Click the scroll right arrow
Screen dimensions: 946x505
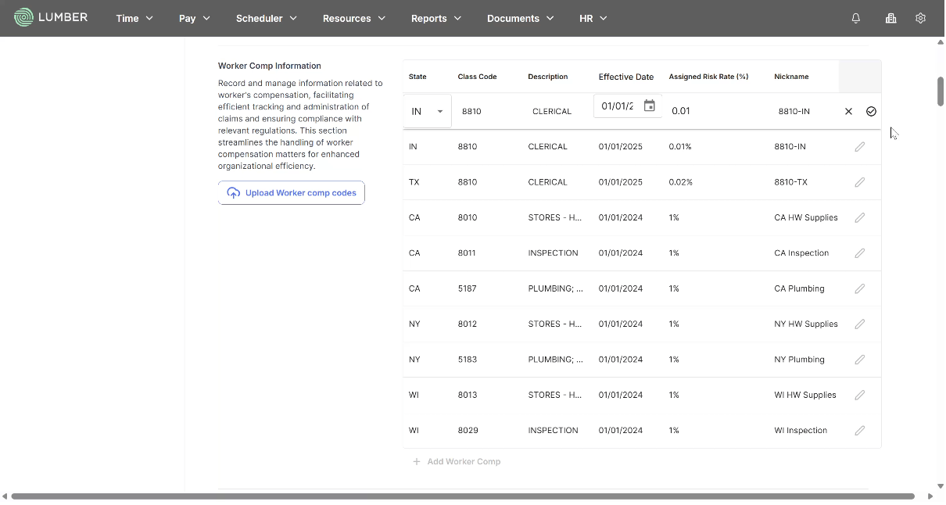pyautogui.click(x=930, y=496)
